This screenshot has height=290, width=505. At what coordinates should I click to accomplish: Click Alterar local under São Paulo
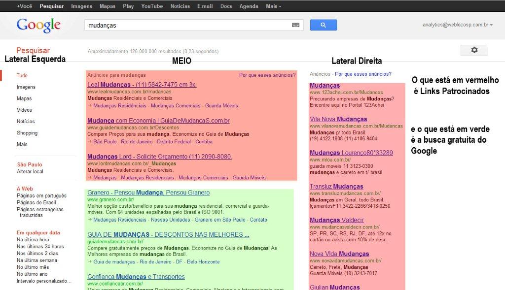(30, 172)
